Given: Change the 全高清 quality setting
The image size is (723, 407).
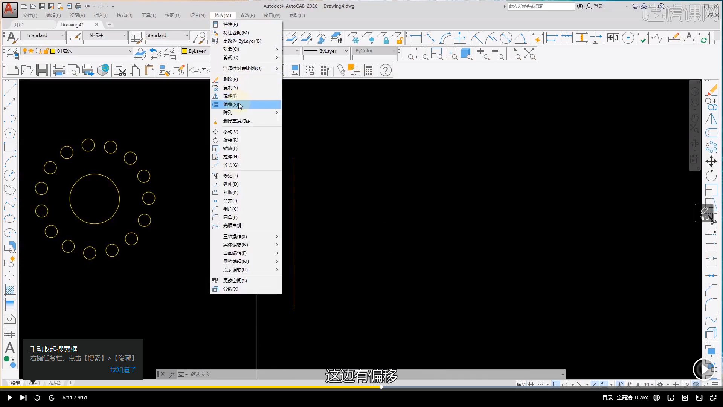Looking at the screenshot, I should [624, 398].
